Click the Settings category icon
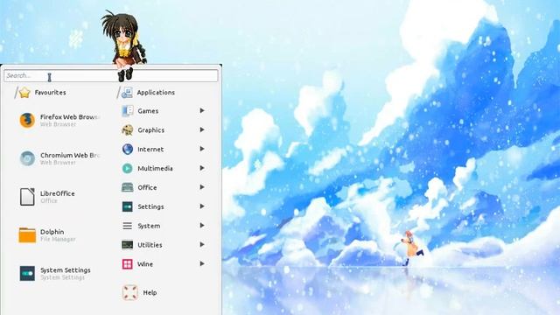 click(127, 206)
